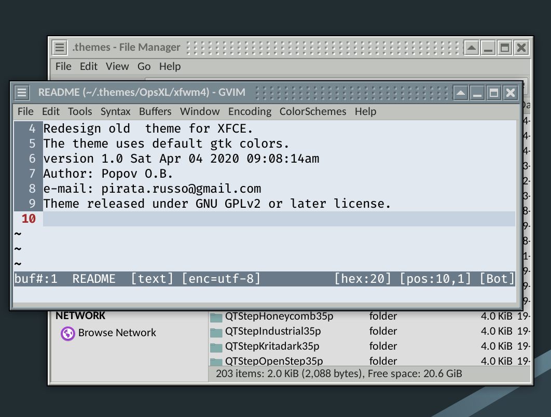Select the QTStepIndustrial35p folder name

(273, 331)
